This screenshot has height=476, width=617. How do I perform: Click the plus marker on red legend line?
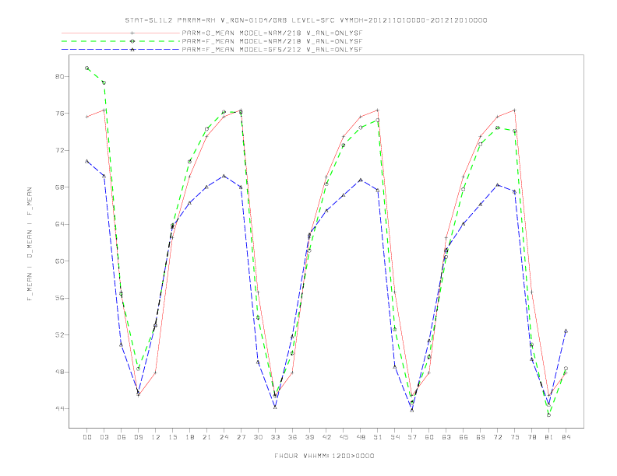point(132,33)
